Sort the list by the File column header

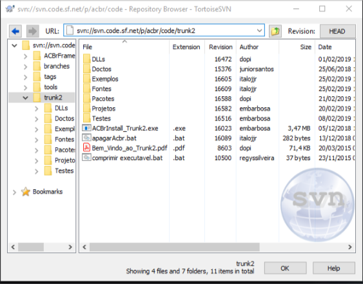pyautogui.click(x=124, y=47)
